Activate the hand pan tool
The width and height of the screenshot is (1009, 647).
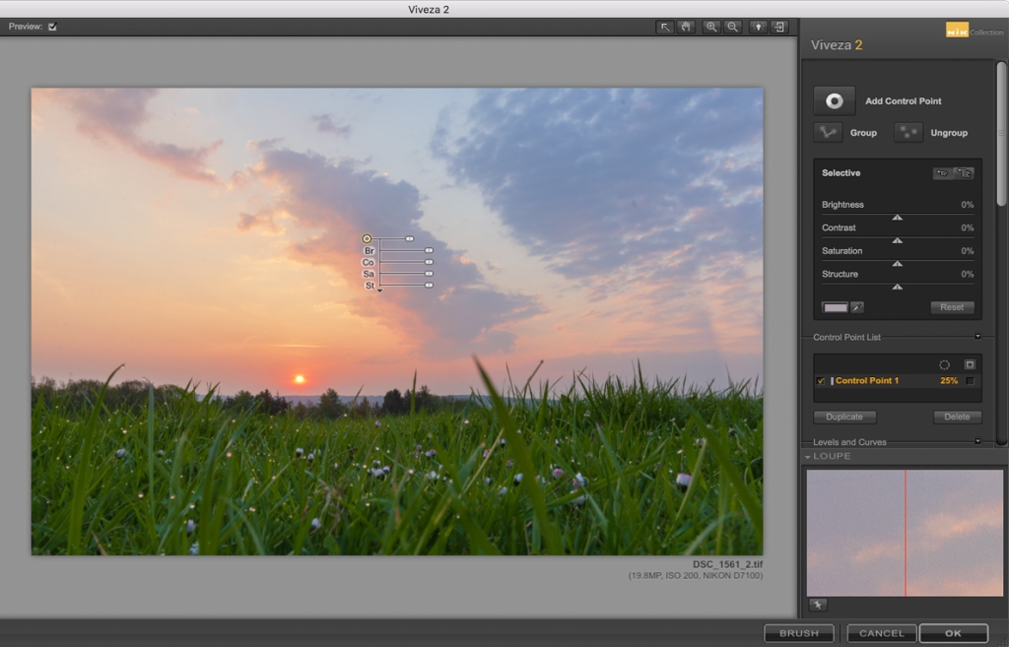pyautogui.click(x=686, y=27)
